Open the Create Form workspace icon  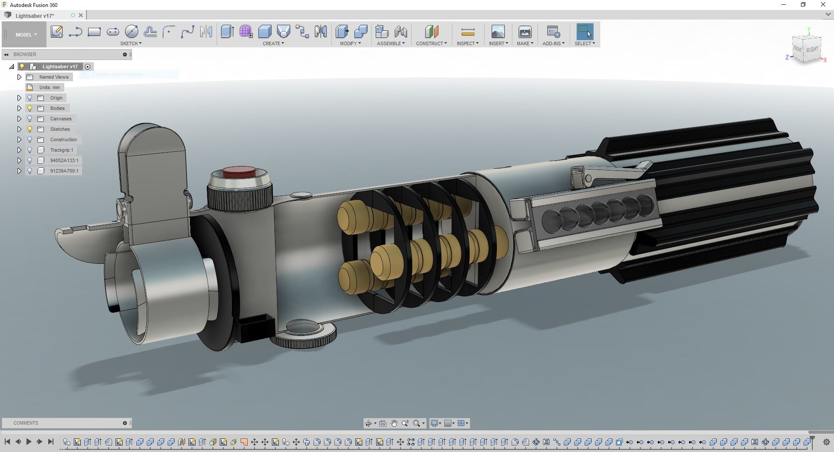click(x=246, y=32)
